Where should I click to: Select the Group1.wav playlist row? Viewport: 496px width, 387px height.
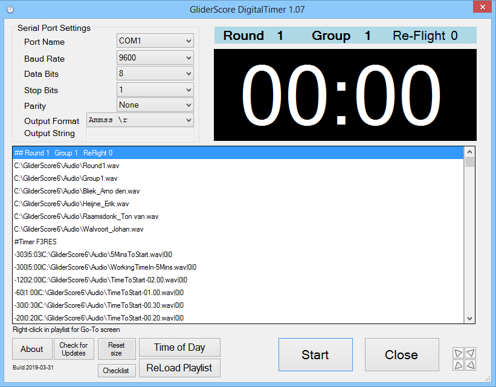click(238, 178)
